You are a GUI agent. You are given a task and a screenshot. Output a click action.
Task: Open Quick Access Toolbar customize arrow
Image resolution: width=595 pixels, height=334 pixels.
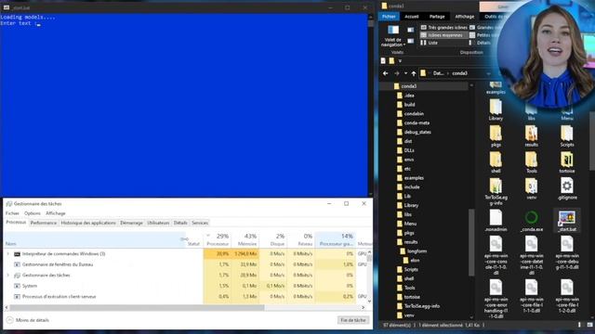(400, 60)
